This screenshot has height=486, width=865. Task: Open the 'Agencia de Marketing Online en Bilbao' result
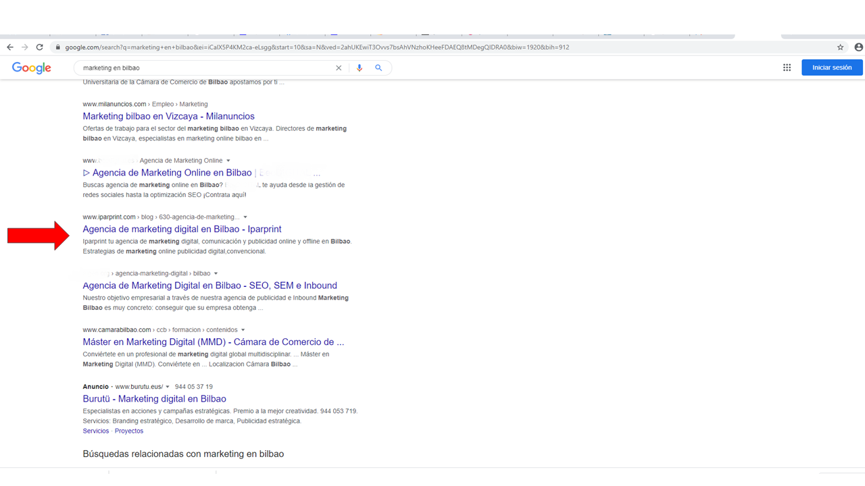pyautogui.click(x=201, y=173)
